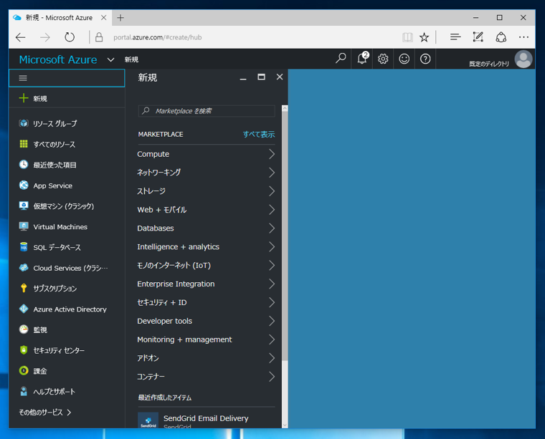The image size is (545, 439).
Task: Open classic virtual machines (仮想マシン) icon
Action: pyautogui.click(x=24, y=206)
